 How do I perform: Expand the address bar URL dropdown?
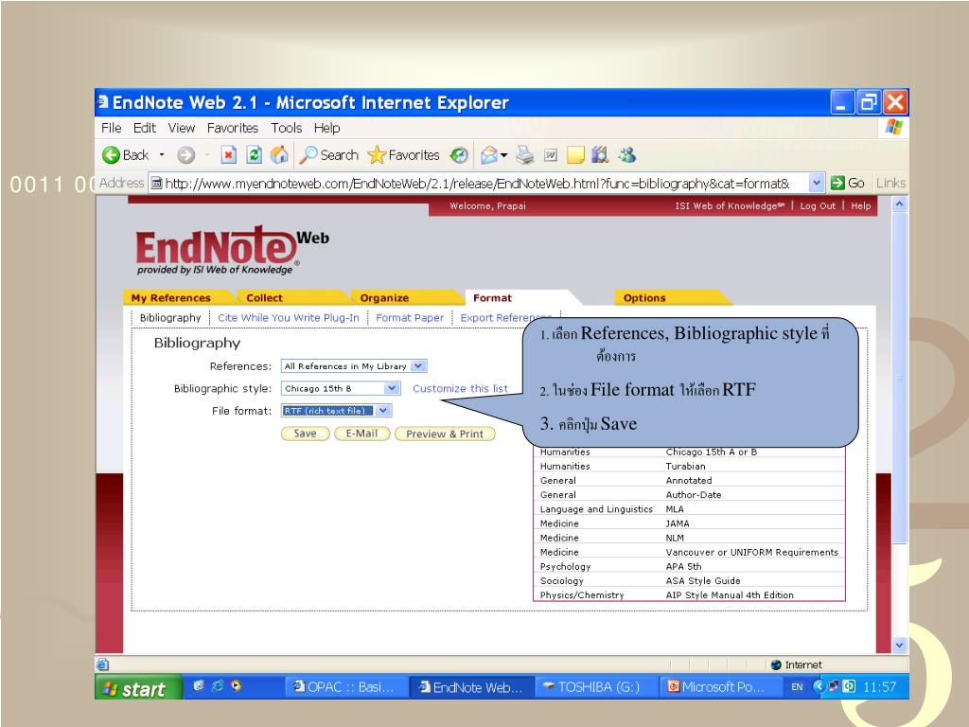click(817, 183)
